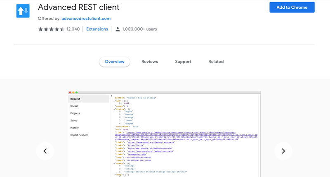Select Projects in the screenshot sidebar
The width and height of the screenshot is (330, 177).
click(75, 113)
